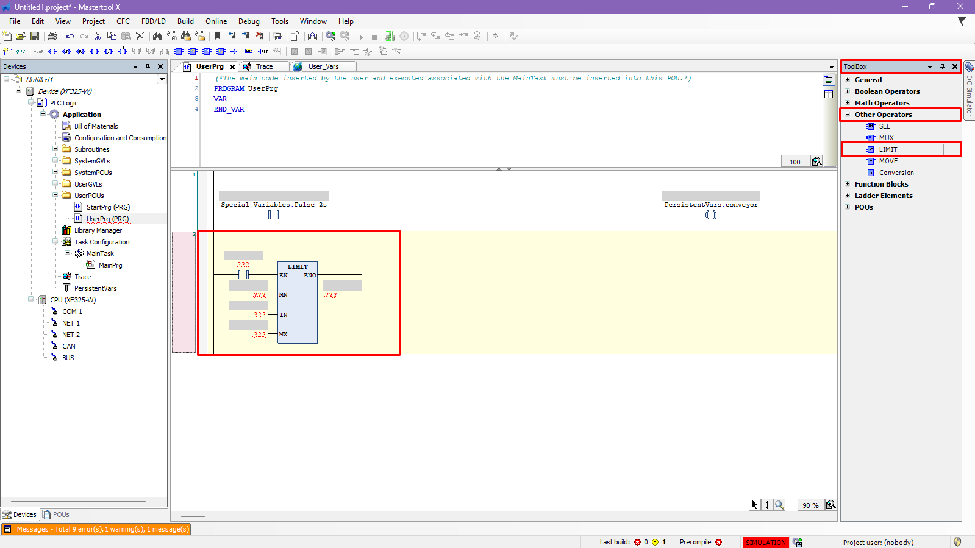This screenshot has width=975, height=548.
Task: Click the Print icon in the toolbar
Action: coord(52,37)
